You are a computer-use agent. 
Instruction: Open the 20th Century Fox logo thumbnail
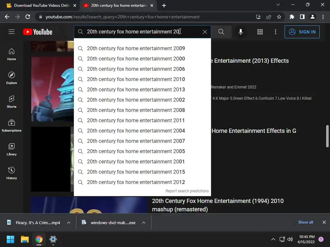(x=53, y=89)
